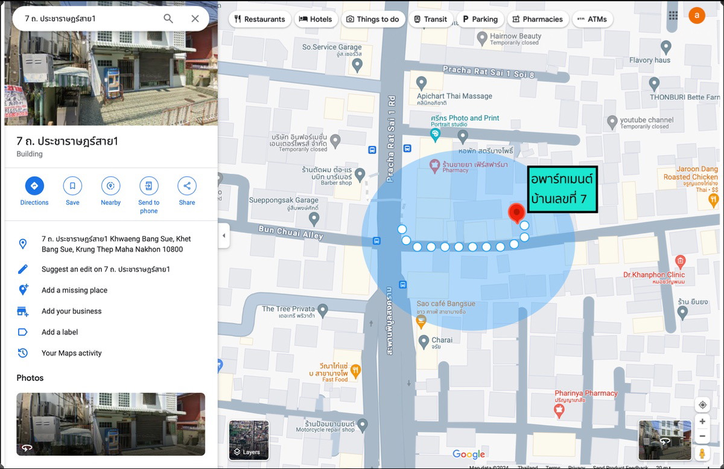This screenshot has width=724, height=469.
Task: Click youtube channel place marker
Action: pos(612,122)
